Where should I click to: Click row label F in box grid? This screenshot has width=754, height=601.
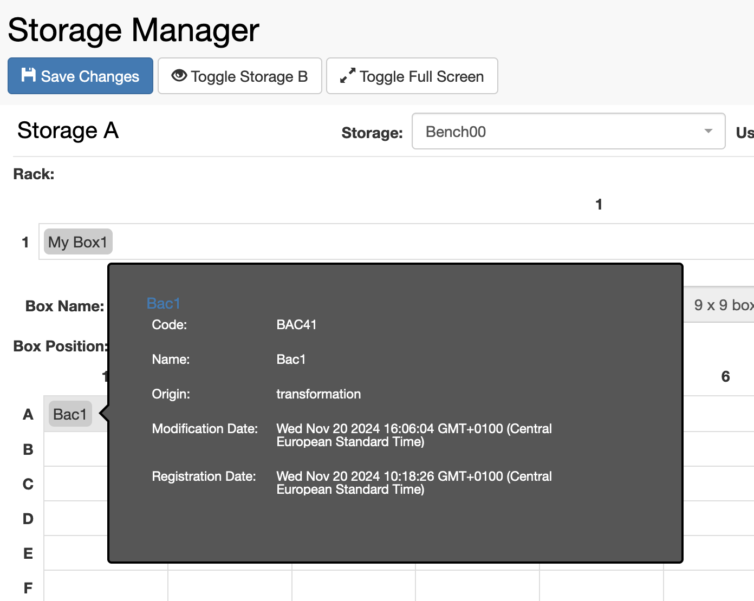pyautogui.click(x=28, y=588)
